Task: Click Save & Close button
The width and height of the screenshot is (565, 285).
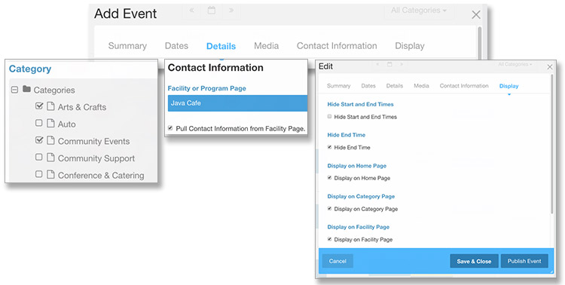Action: [474, 261]
